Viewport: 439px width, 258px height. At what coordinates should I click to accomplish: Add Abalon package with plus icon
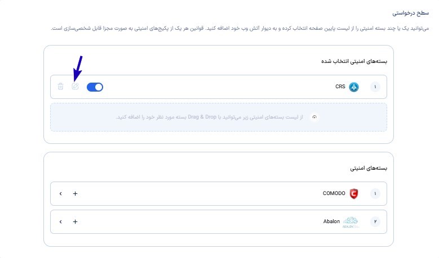(75, 221)
